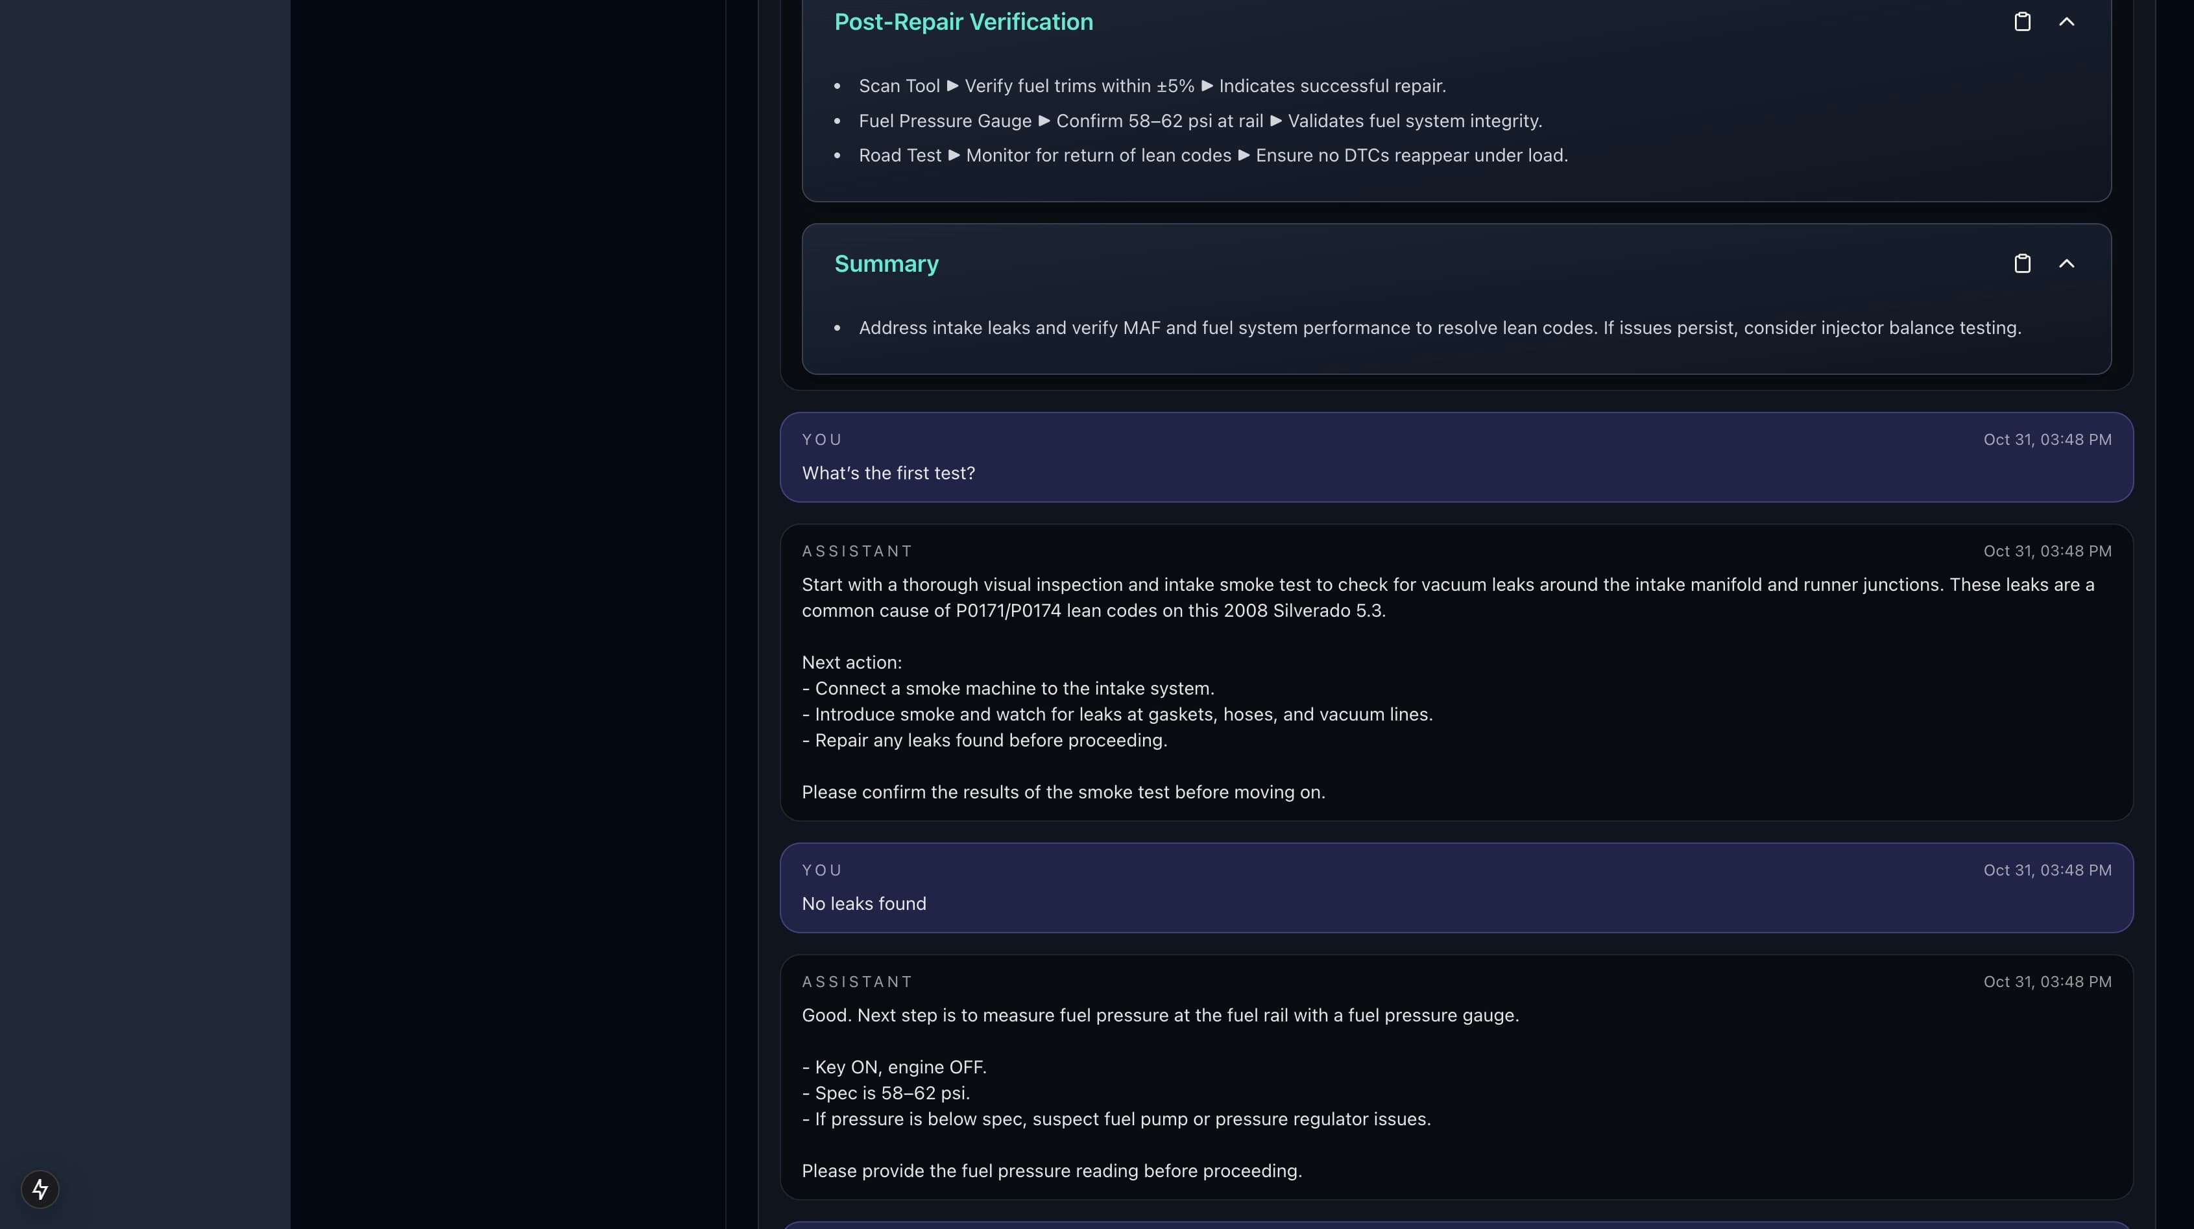Click the lightning bolt icon

click(40, 1189)
